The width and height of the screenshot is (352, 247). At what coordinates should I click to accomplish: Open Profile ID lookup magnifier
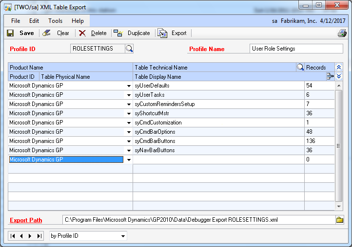coord(129,49)
